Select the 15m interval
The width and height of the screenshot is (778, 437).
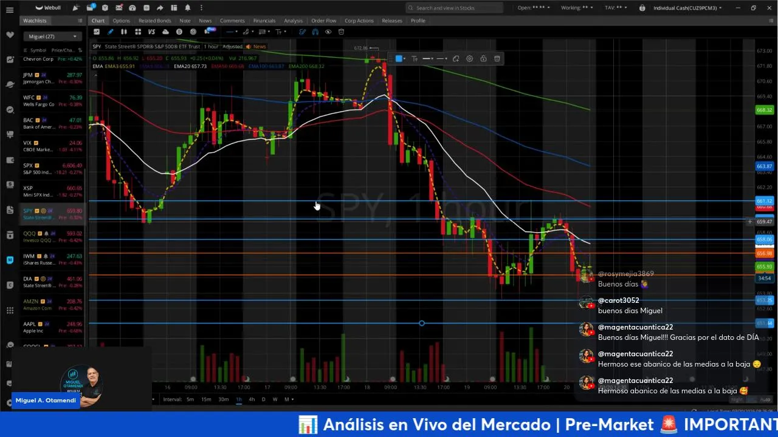click(206, 399)
